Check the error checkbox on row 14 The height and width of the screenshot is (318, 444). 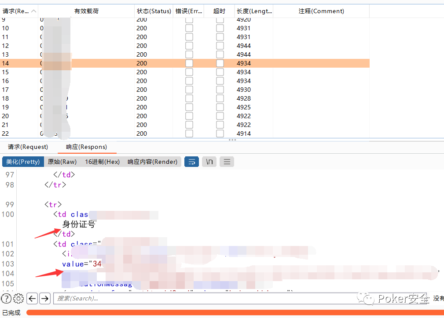189,63
